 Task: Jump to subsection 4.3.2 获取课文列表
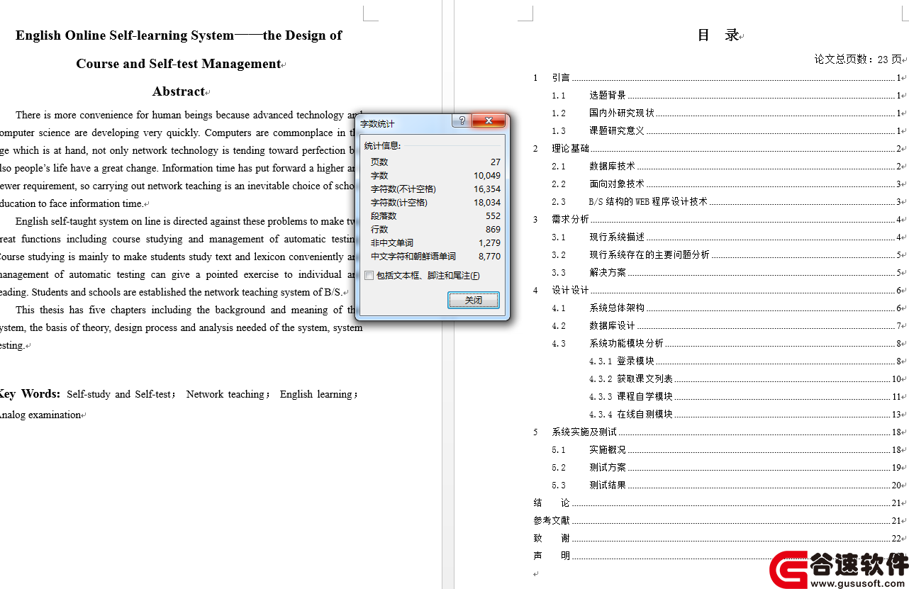pyautogui.click(x=745, y=379)
